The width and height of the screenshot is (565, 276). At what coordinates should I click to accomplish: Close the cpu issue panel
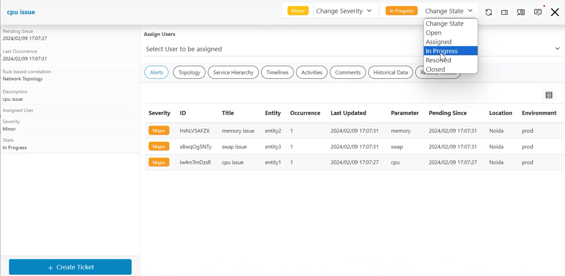[x=555, y=12]
